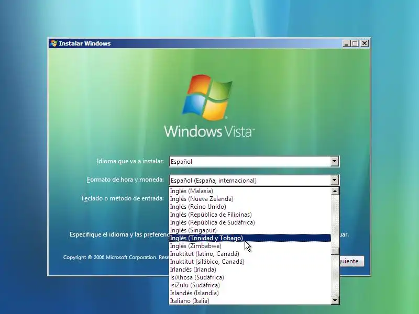Viewport: 419px width, 314px height.
Task: Minimize the Instalar Windows window
Action: pyautogui.click(x=346, y=43)
